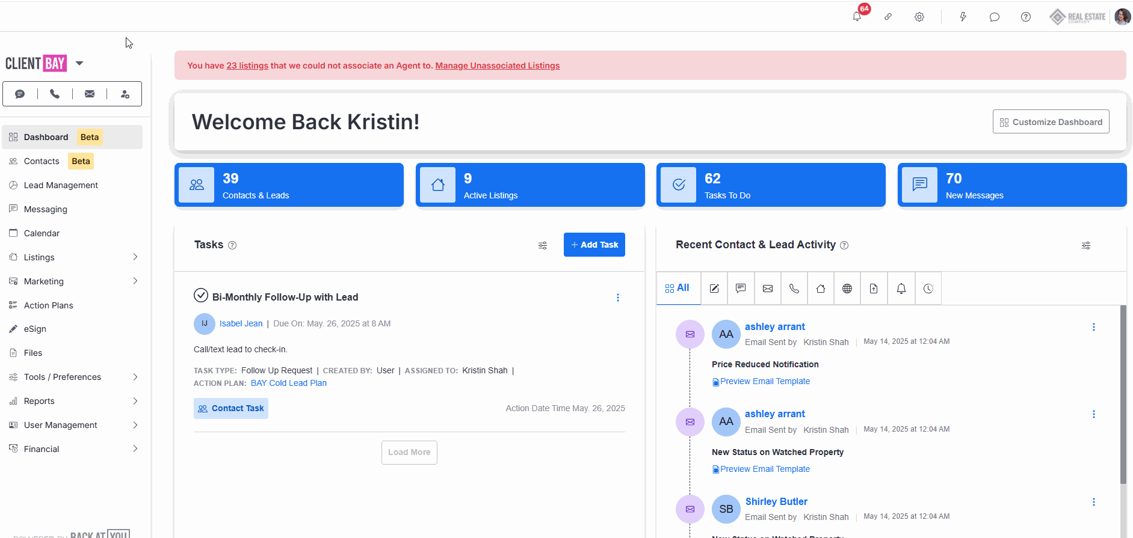Click the phone icon in sidebar quick bar
Viewport: 1133px width, 538px height.
click(x=55, y=94)
